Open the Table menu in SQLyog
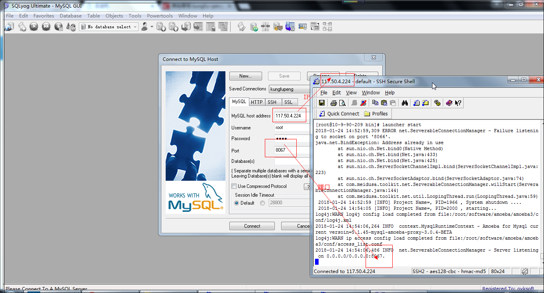 click(94, 16)
